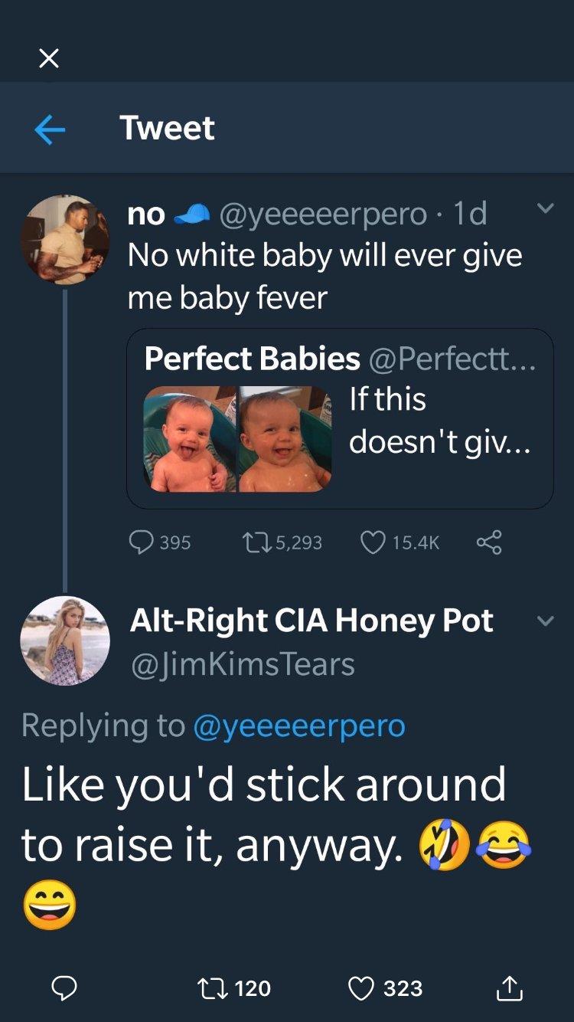The height and width of the screenshot is (1022, 574).
Task: Open the @yeeeeerpero profile picture
Action: [64, 239]
